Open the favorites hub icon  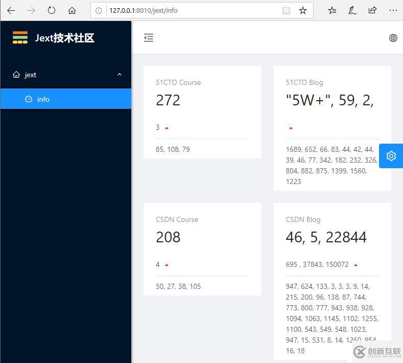332,11
